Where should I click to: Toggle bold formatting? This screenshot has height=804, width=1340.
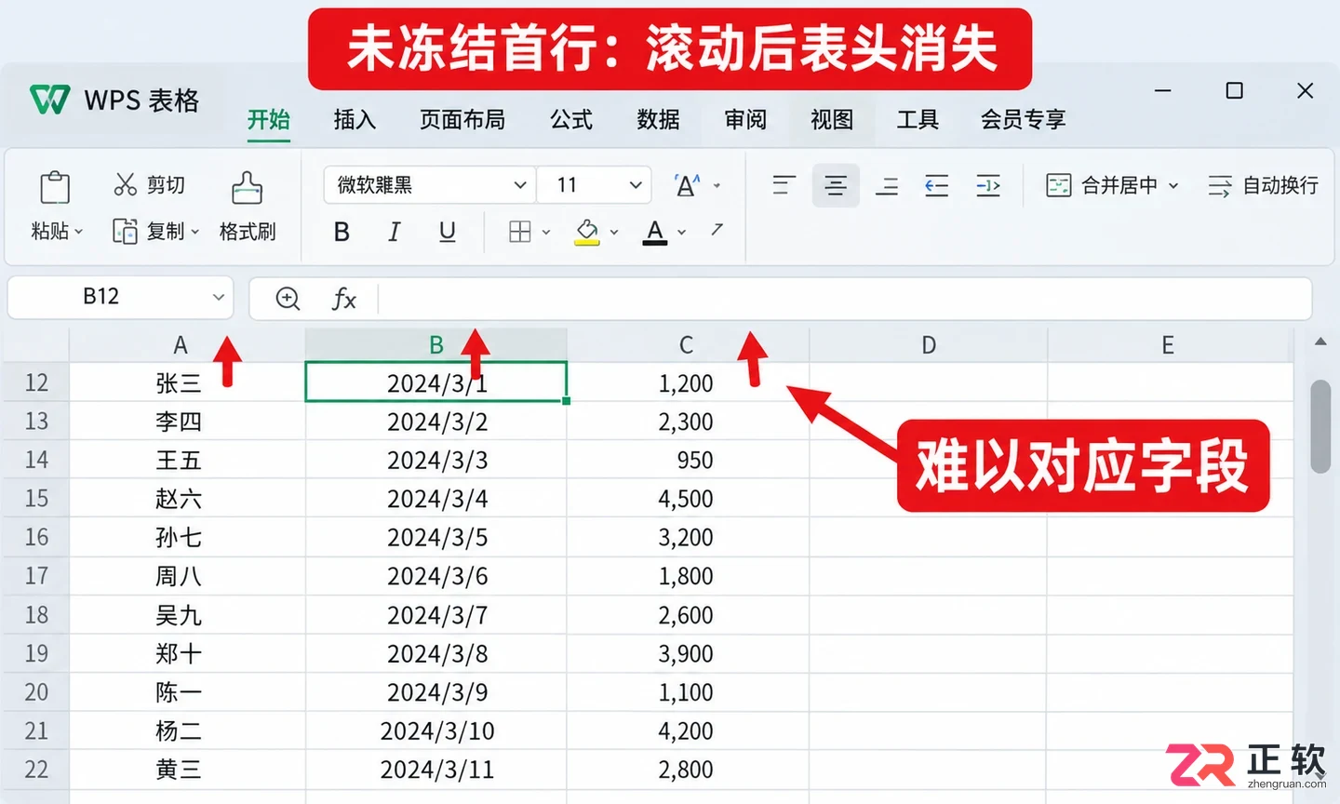[x=342, y=232]
